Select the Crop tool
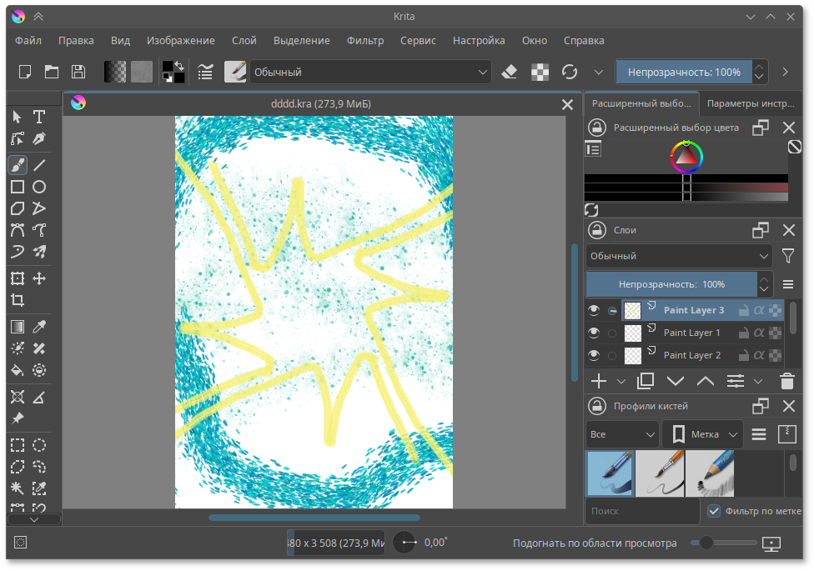Screen dimensions: 814x571 click(x=16, y=299)
